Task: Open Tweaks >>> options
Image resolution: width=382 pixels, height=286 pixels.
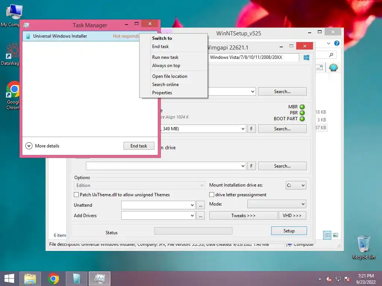Action: click(x=243, y=216)
